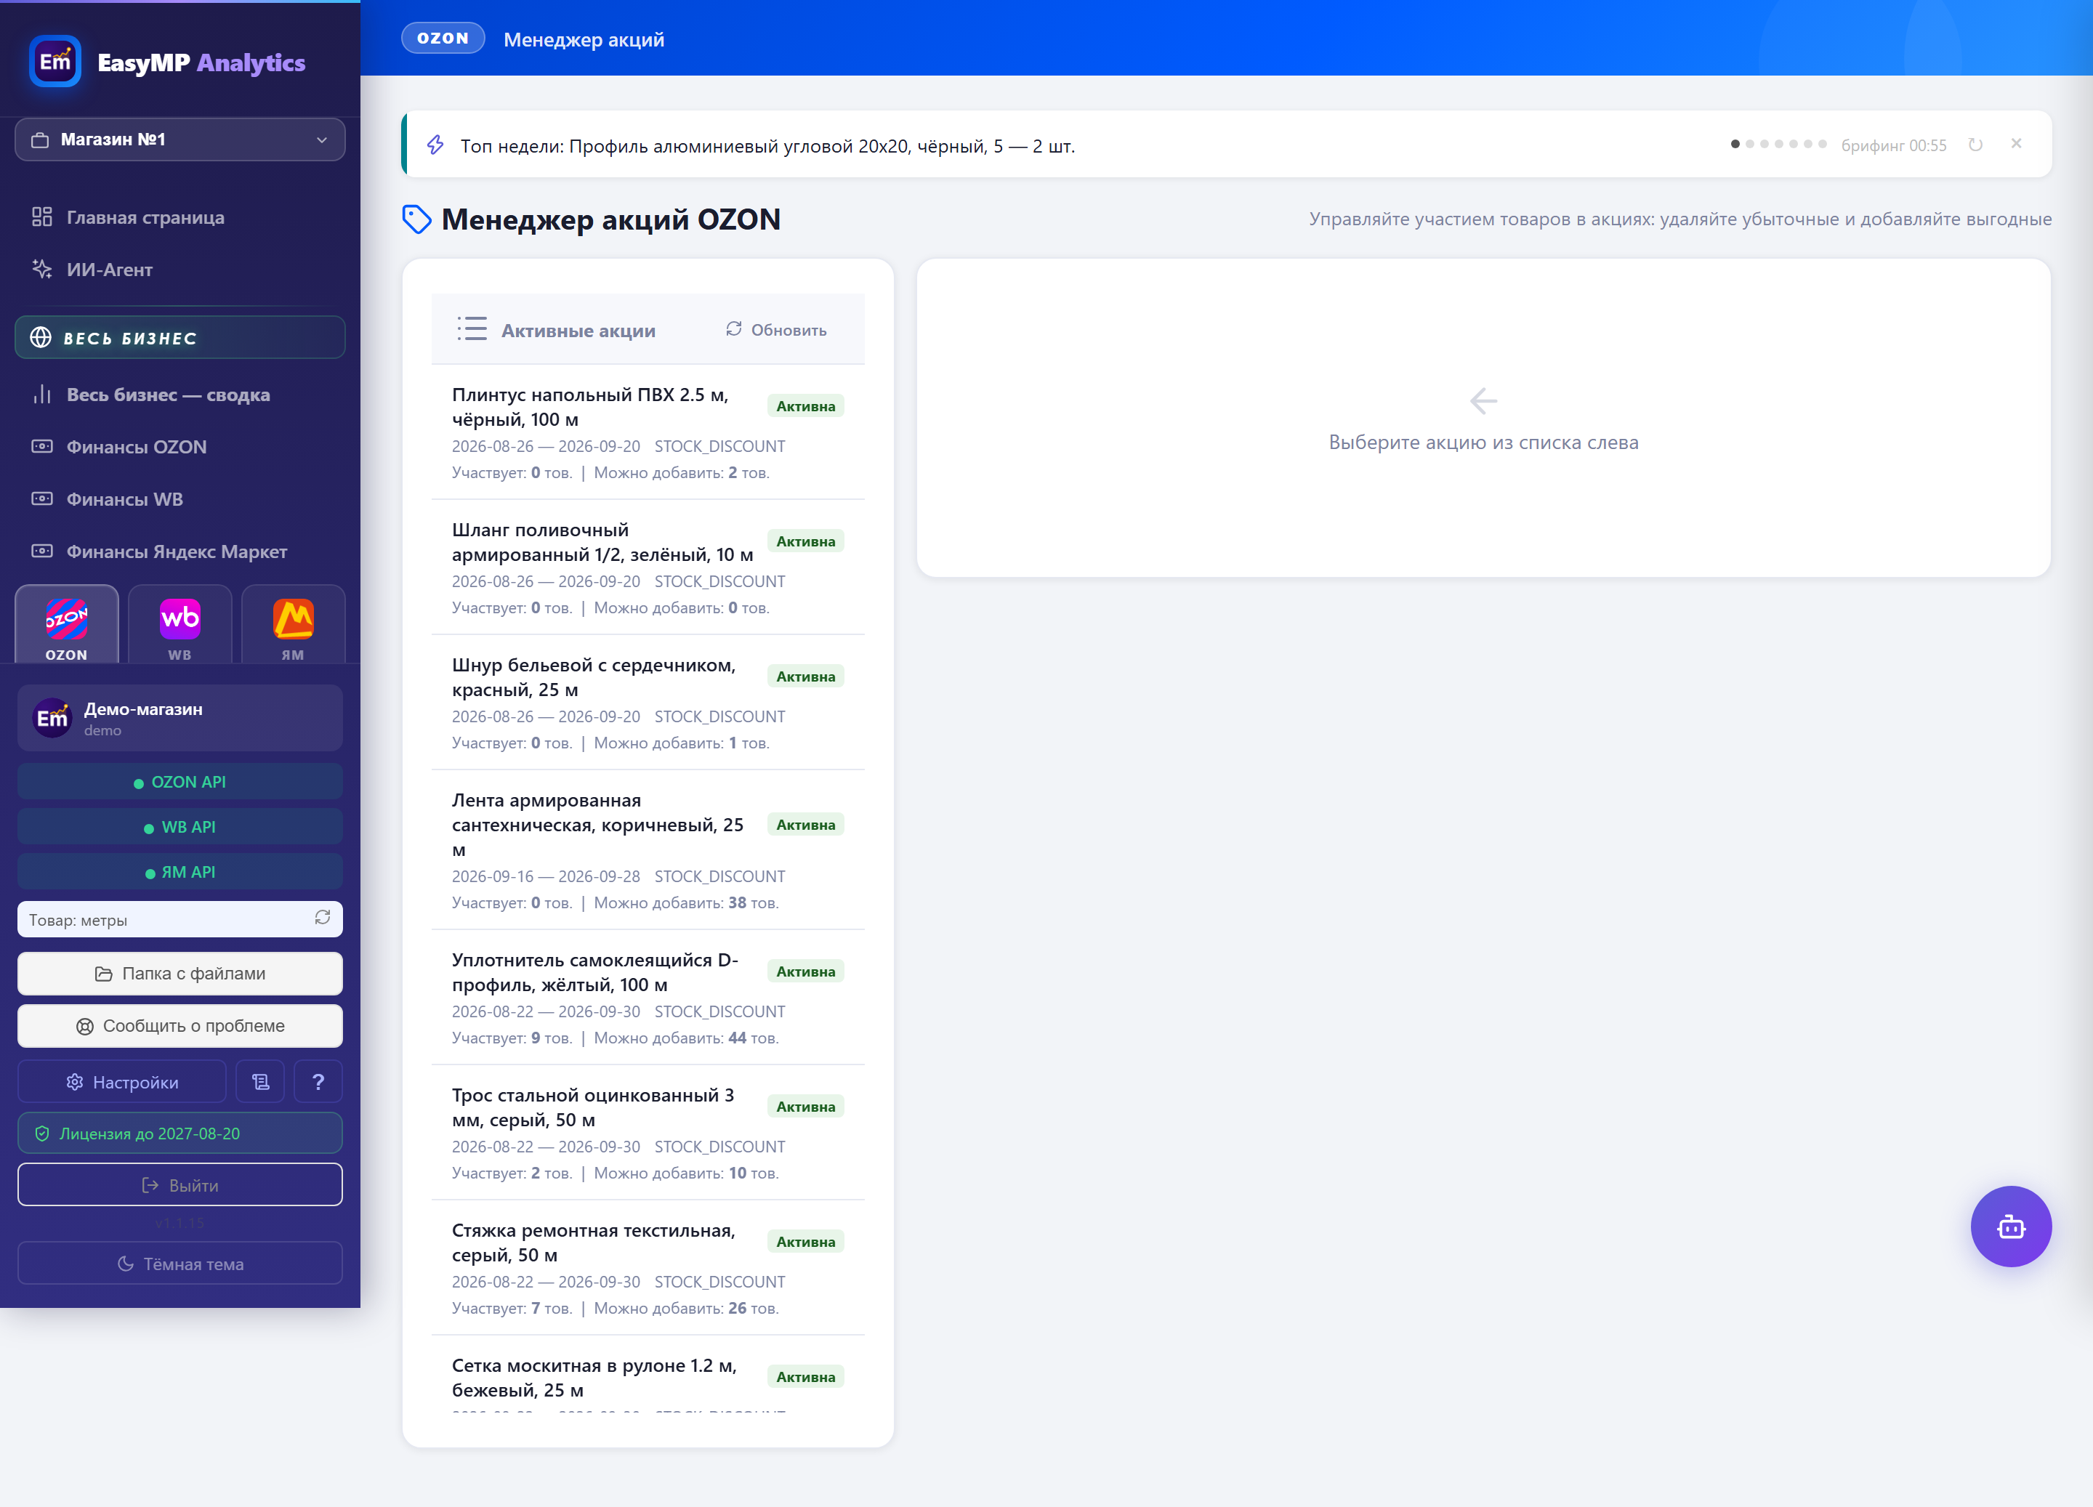Expand the Магазин №1 store dropdown
2093x1507 pixels.
(180, 140)
